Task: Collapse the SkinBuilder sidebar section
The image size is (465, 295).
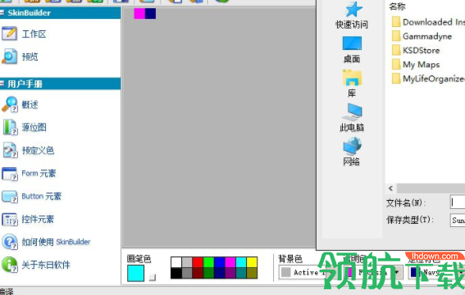Action: tap(2, 13)
